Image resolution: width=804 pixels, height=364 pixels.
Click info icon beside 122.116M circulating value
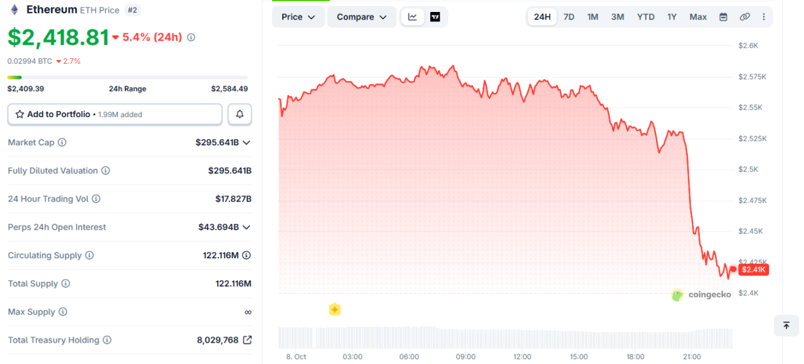coord(247,255)
